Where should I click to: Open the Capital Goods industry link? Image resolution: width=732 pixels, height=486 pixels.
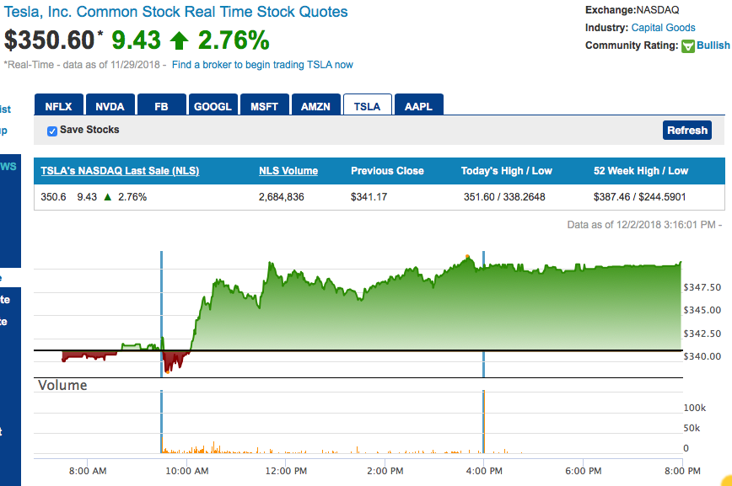(x=664, y=28)
